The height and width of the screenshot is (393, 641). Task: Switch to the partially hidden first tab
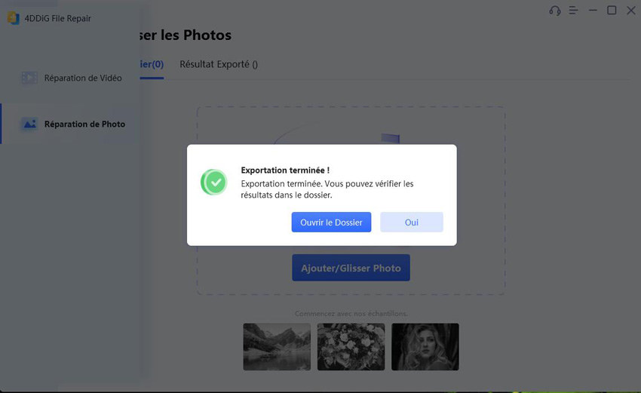coord(152,64)
